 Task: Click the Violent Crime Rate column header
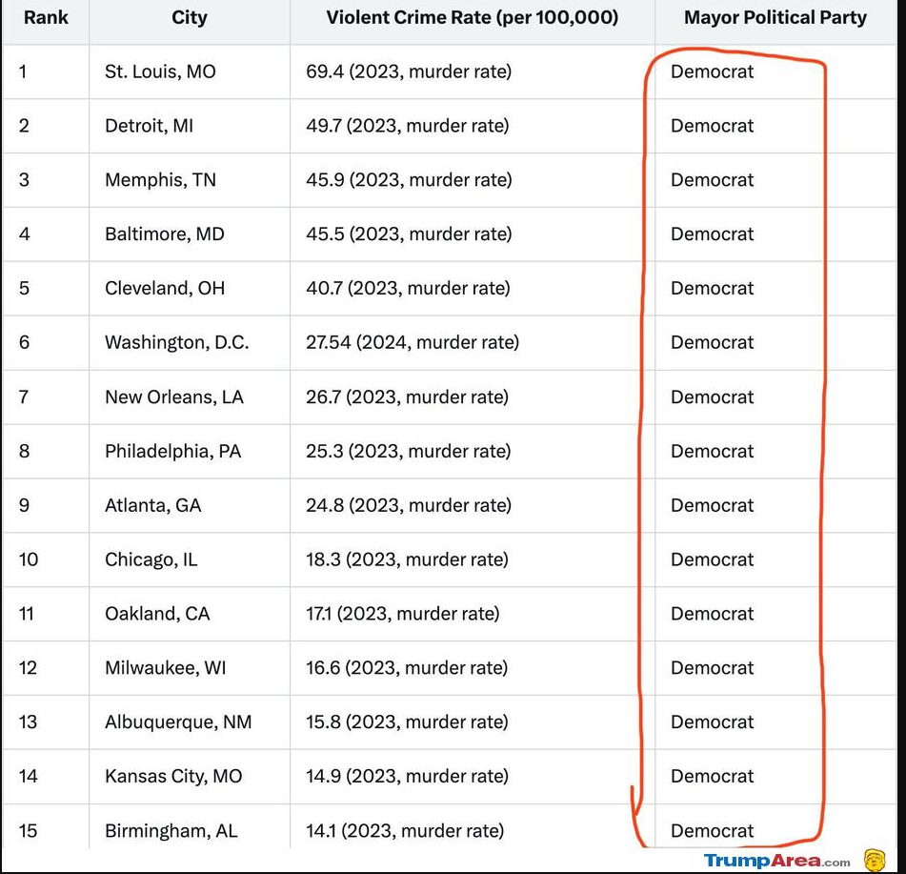[473, 17]
